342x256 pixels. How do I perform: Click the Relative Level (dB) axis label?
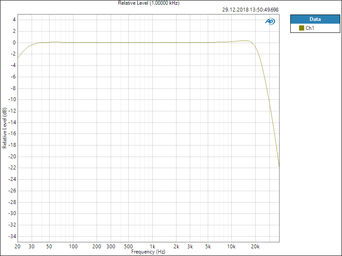point(4,128)
